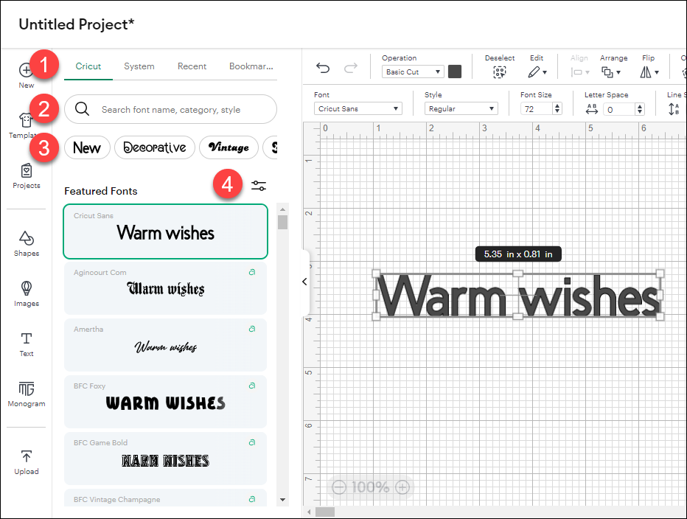Image resolution: width=687 pixels, height=519 pixels.
Task: Open the Flip menu icon
Action: point(649,72)
